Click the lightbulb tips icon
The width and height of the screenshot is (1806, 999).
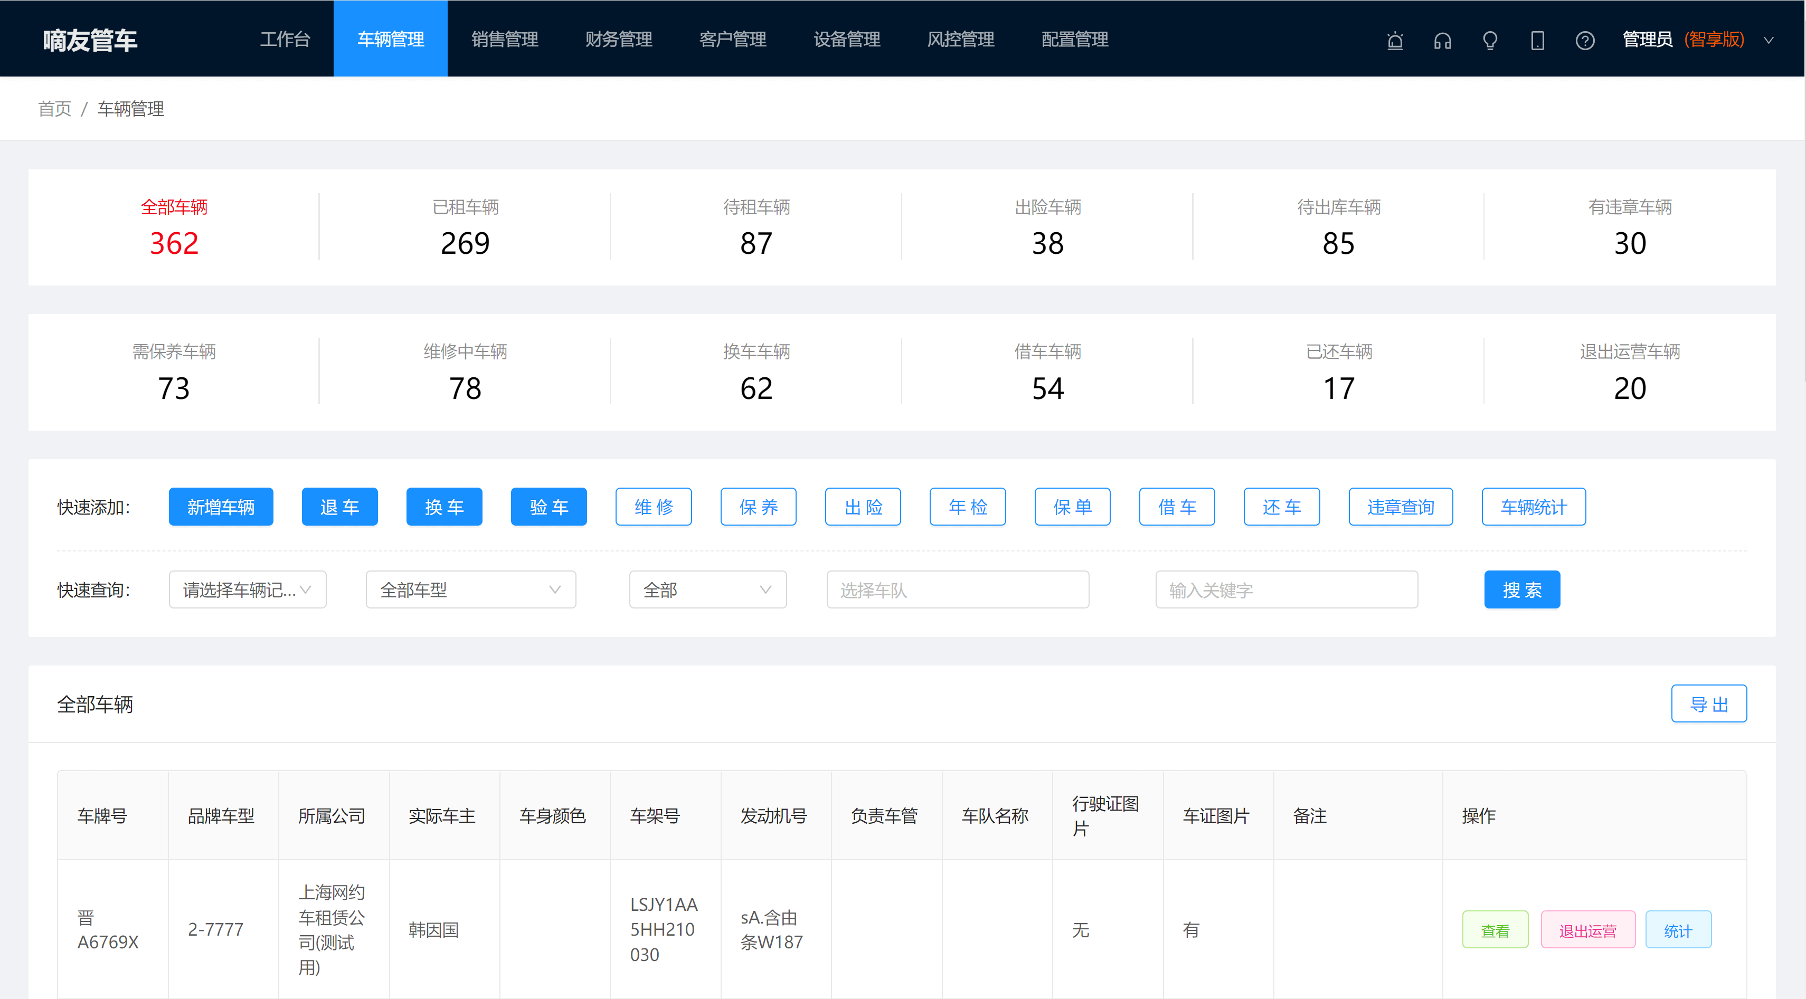click(x=1490, y=41)
